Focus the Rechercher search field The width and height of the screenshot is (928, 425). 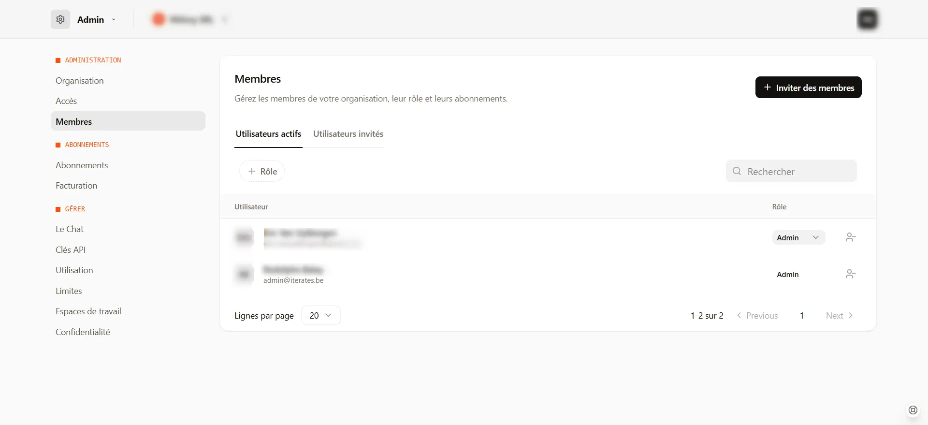pyautogui.click(x=791, y=171)
